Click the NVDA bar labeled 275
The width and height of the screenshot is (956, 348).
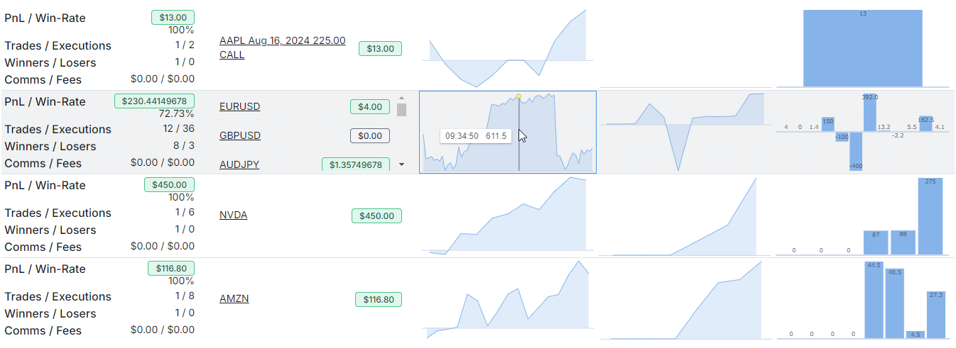930,216
